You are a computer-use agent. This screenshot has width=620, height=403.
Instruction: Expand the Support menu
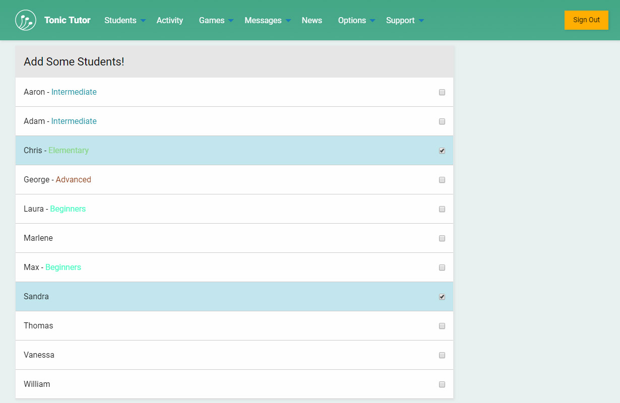[404, 20]
